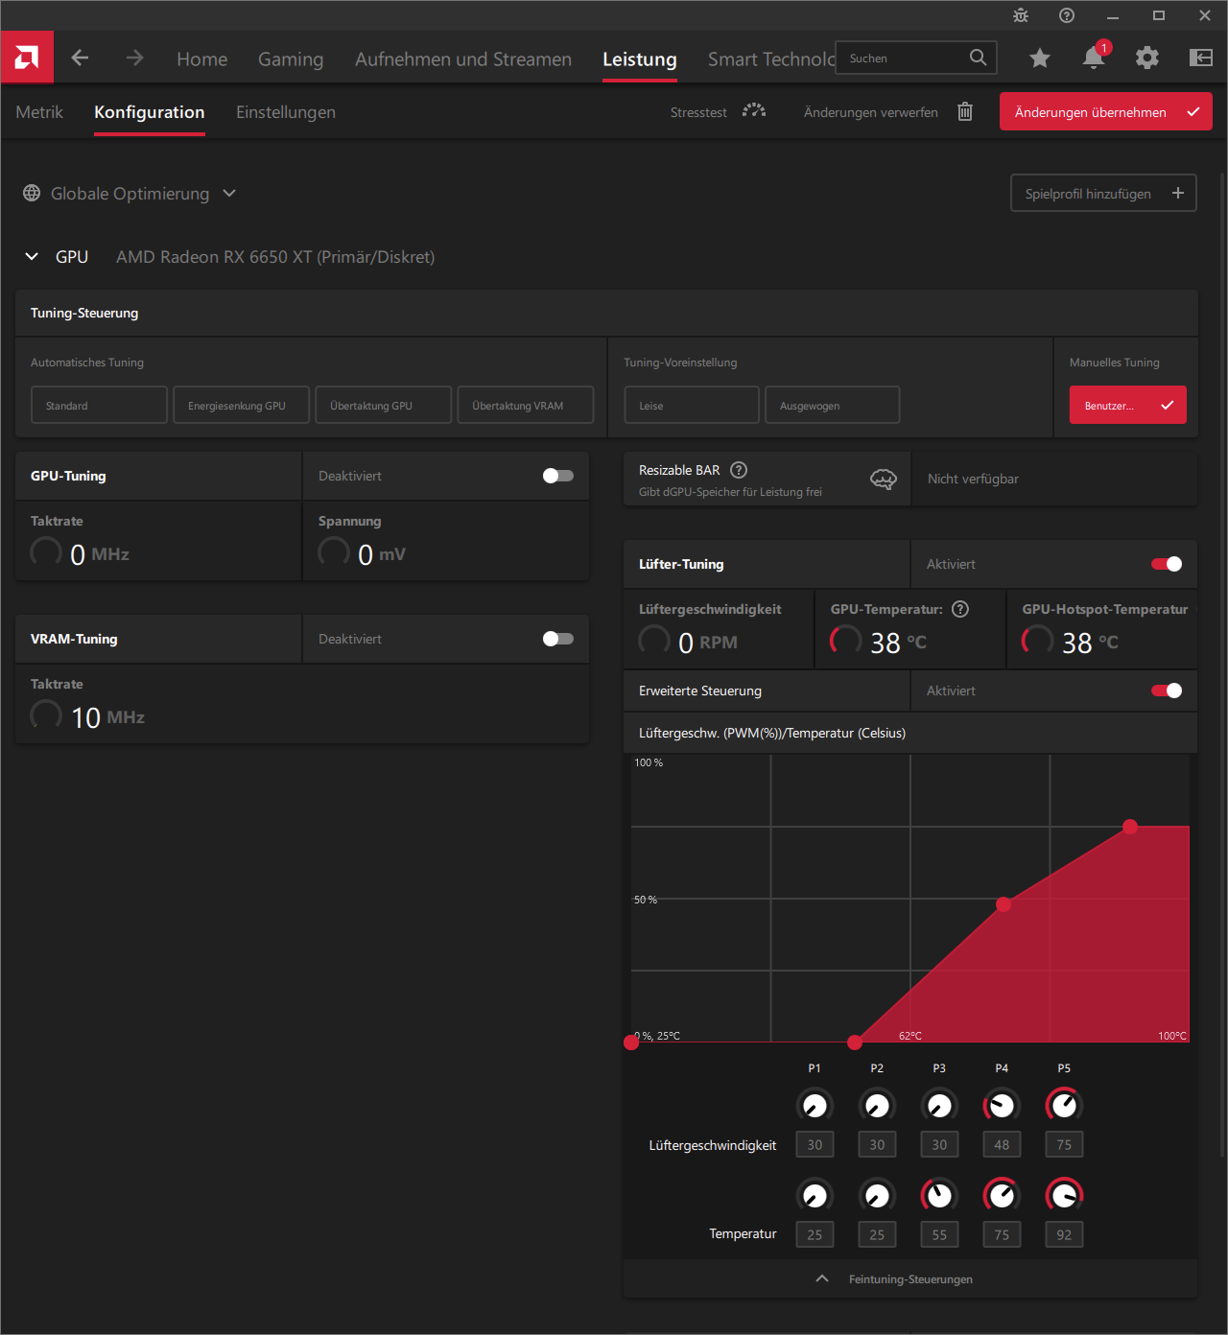Click the highest fan curve point

[1130, 827]
